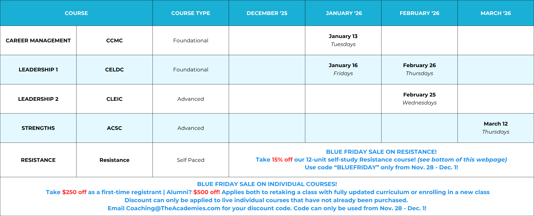Select the DECEMBER '25 column header
The height and width of the screenshot is (216, 534).
tap(267, 13)
